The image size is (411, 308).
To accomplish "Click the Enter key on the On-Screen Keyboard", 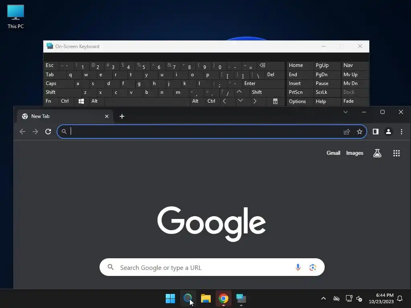I will click(x=263, y=83).
